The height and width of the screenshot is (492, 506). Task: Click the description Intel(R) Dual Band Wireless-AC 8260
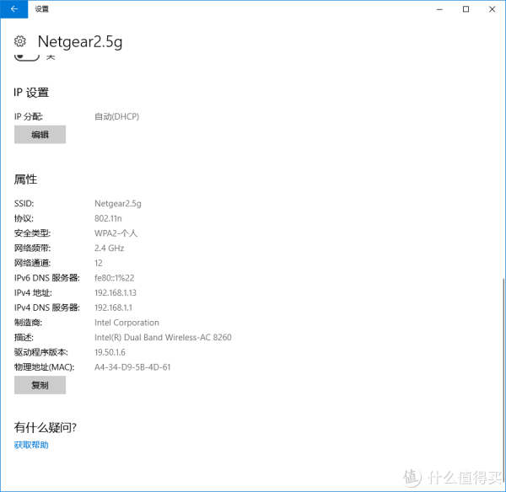coord(163,338)
